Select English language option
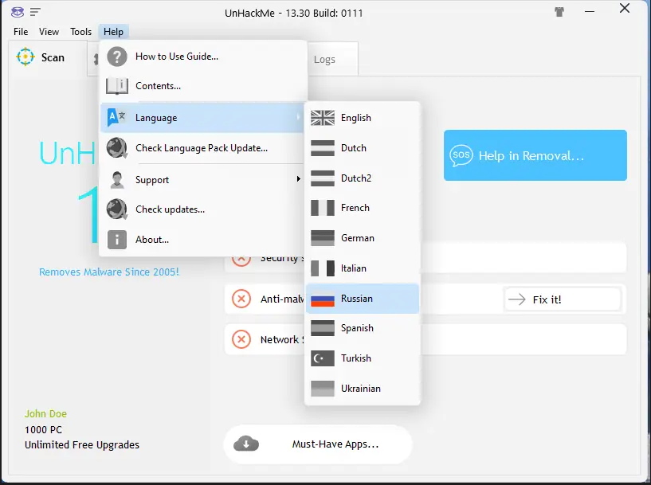 [363, 118]
